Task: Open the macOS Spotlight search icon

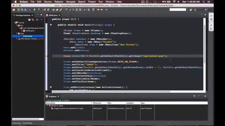Action: [x=204, y=2]
